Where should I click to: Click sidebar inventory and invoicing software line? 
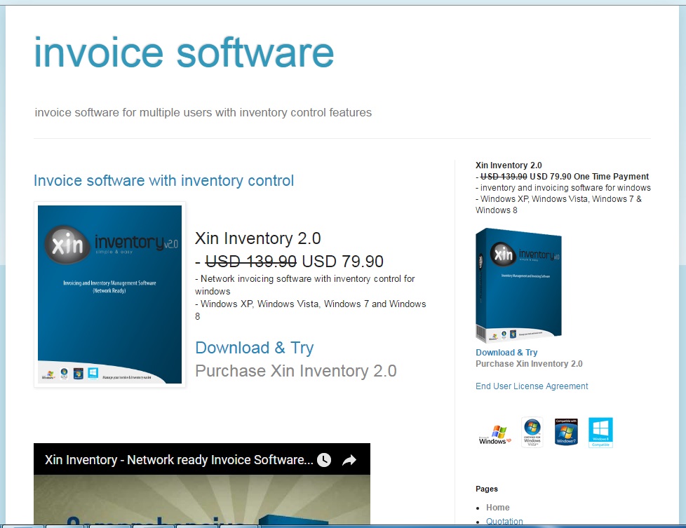[x=563, y=188]
